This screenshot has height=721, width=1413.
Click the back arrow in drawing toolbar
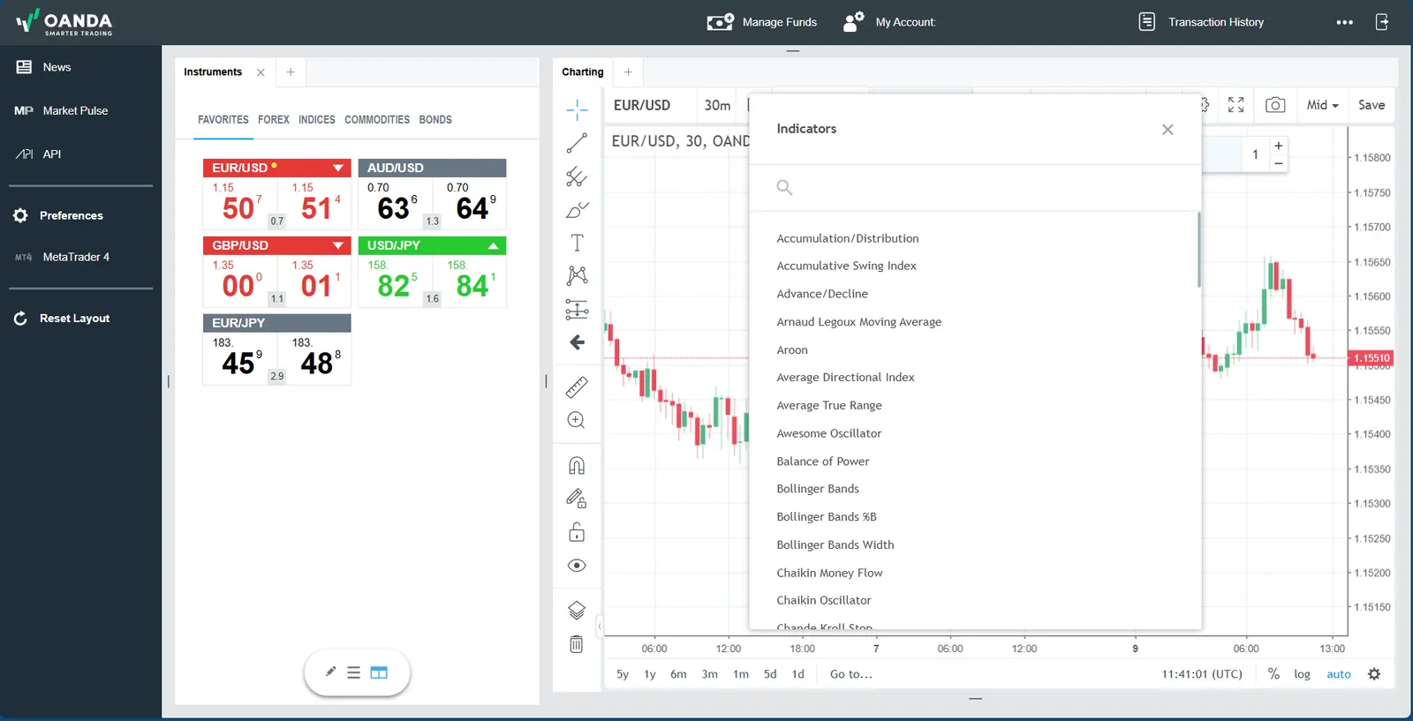pos(577,342)
